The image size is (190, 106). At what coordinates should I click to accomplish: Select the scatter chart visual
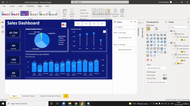(x=155, y=42)
